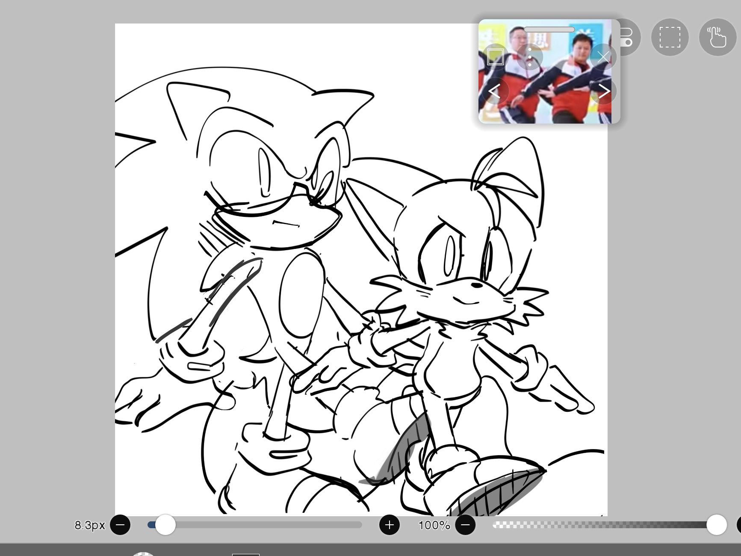Screen dimensions: 741x556
Task: Increase brush thickness with plus button
Action: tap(390, 525)
